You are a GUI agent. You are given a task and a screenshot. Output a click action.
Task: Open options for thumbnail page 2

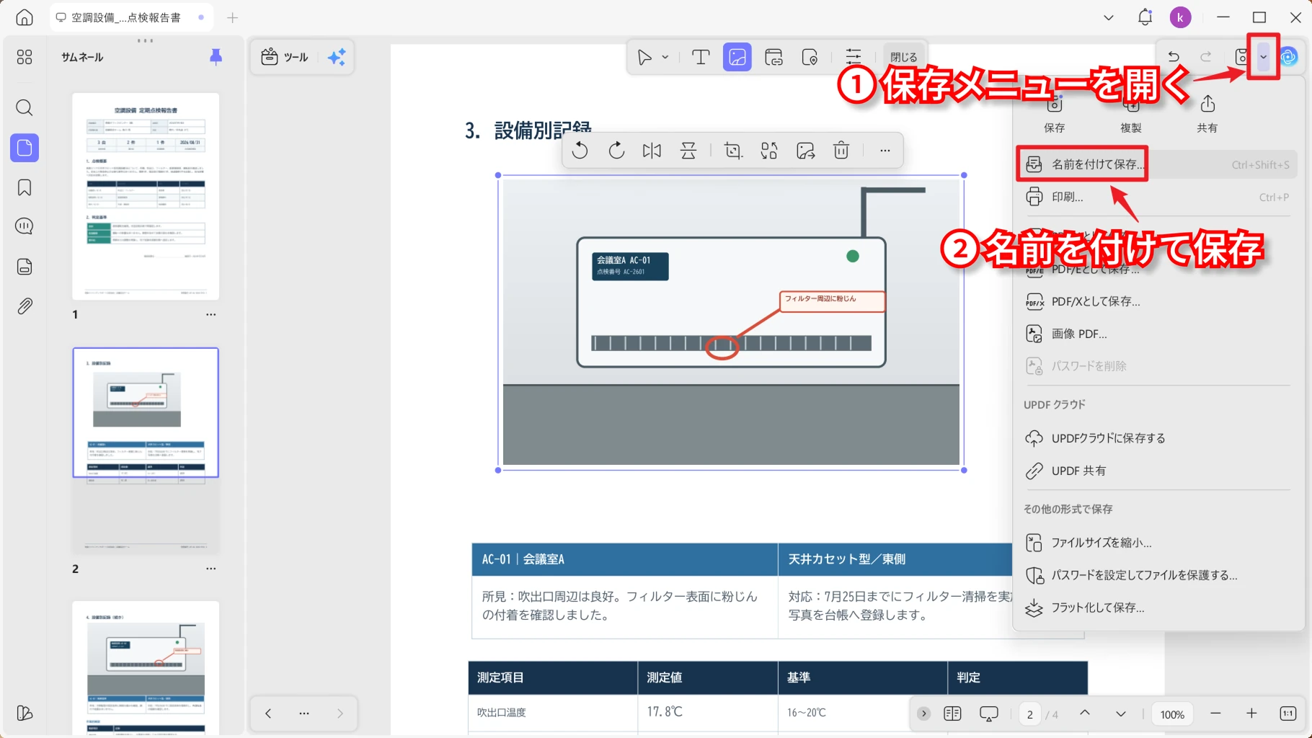(x=210, y=569)
